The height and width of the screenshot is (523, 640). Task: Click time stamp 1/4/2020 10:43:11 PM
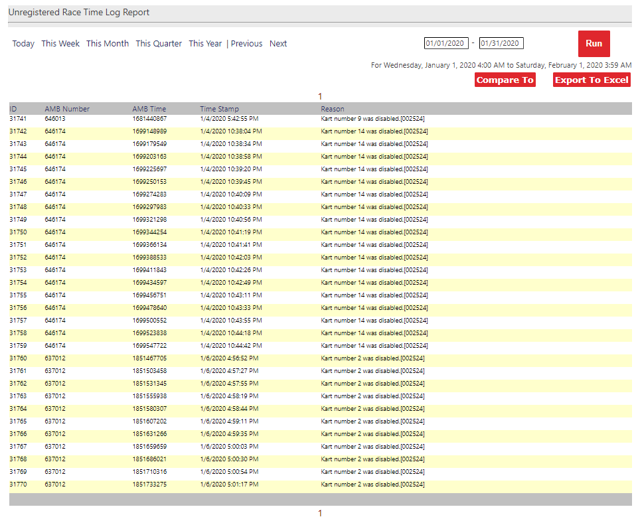[x=231, y=296]
